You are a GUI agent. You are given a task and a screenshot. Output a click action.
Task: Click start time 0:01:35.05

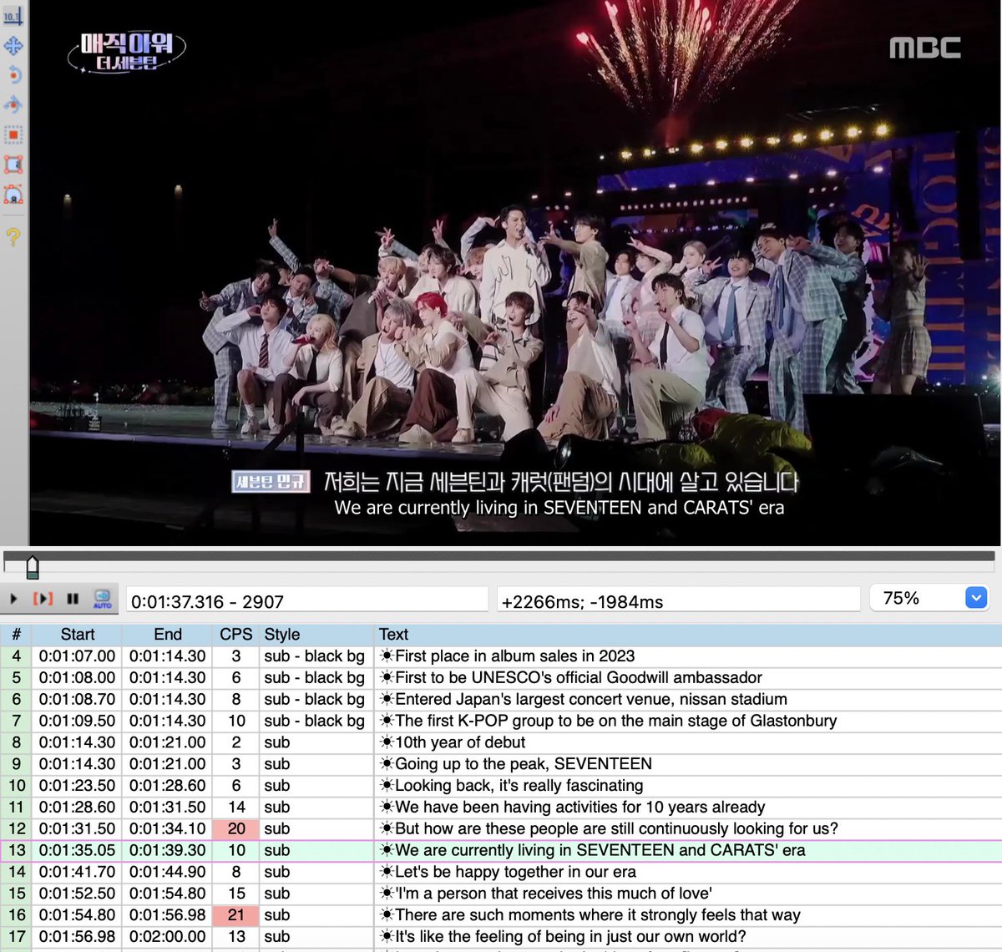[x=78, y=851]
